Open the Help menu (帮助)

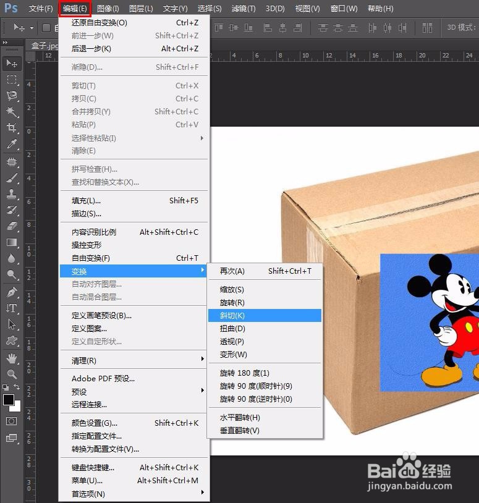(x=381, y=9)
